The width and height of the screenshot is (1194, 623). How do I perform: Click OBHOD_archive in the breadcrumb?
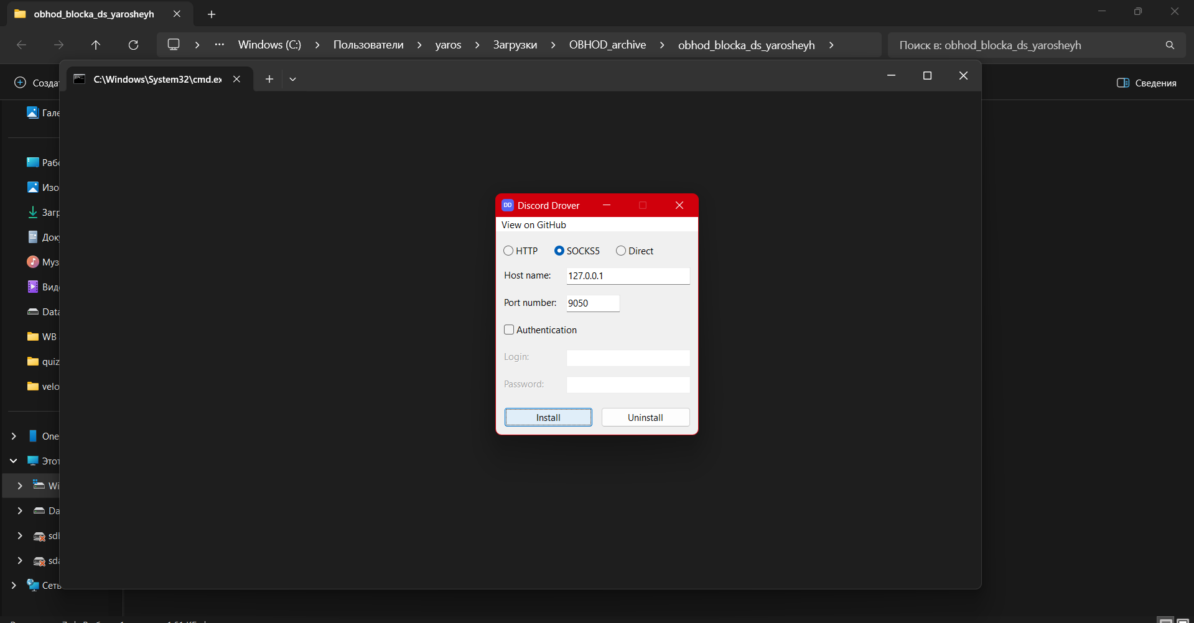tap(607, 45)
